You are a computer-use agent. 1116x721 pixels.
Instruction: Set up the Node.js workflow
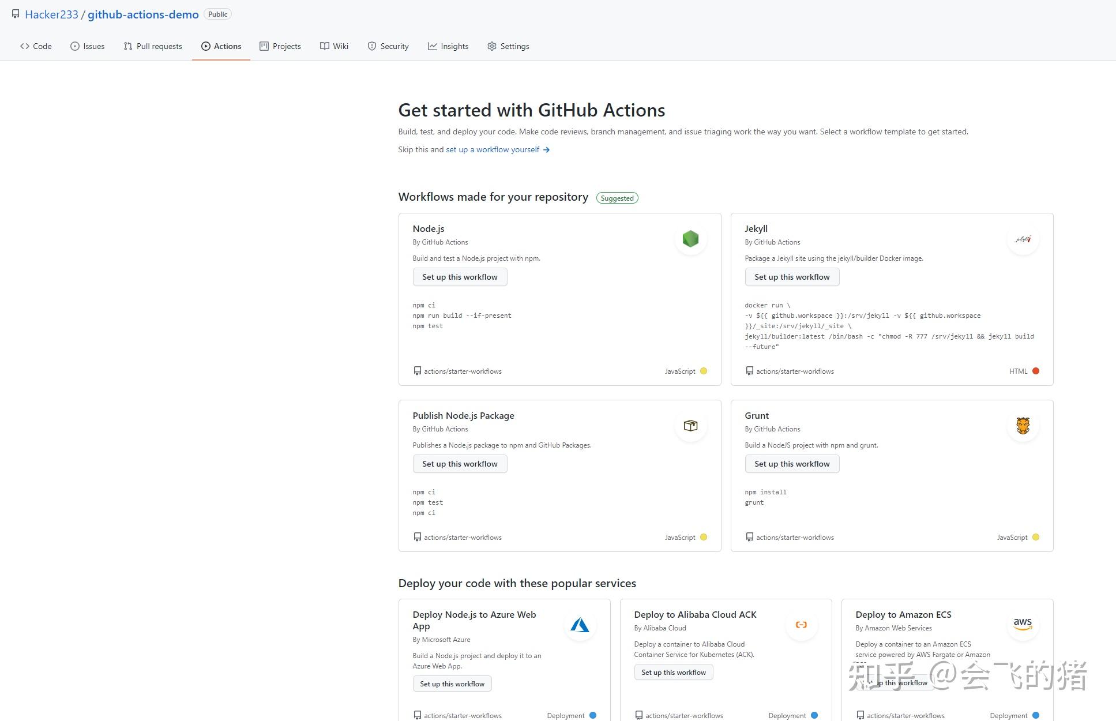coord(460,277)
